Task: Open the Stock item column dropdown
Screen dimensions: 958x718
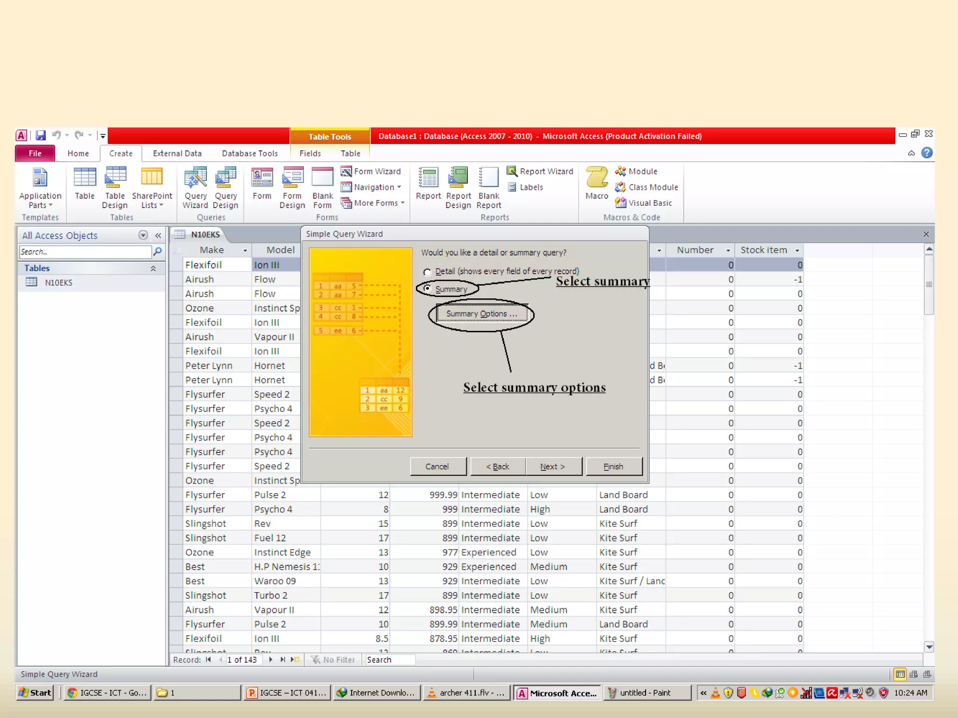Action: pos(797,251)
